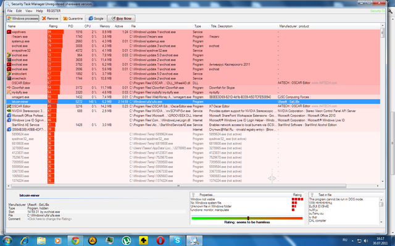
Task: Sort by the Manufacturer : product column header
Action: coord(329,26)
